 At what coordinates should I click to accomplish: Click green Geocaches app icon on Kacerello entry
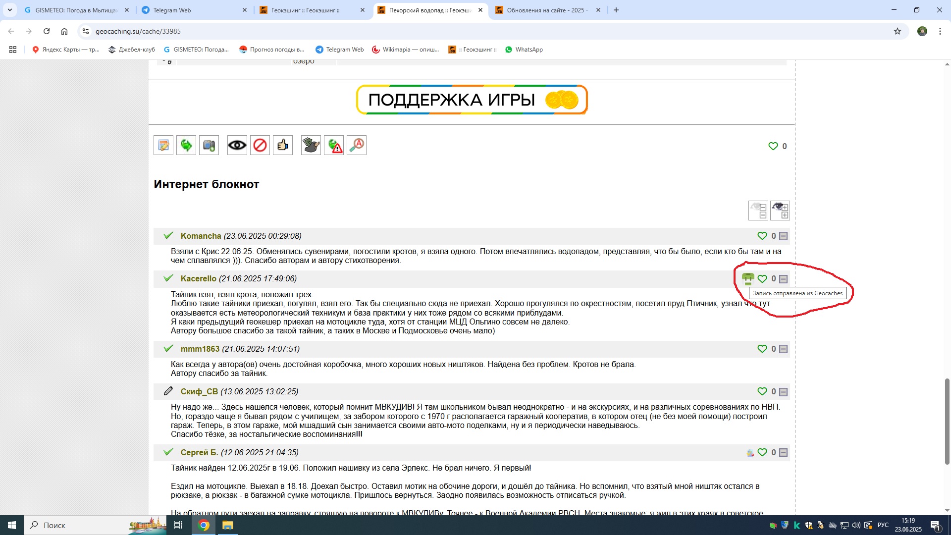coord(748,279)
